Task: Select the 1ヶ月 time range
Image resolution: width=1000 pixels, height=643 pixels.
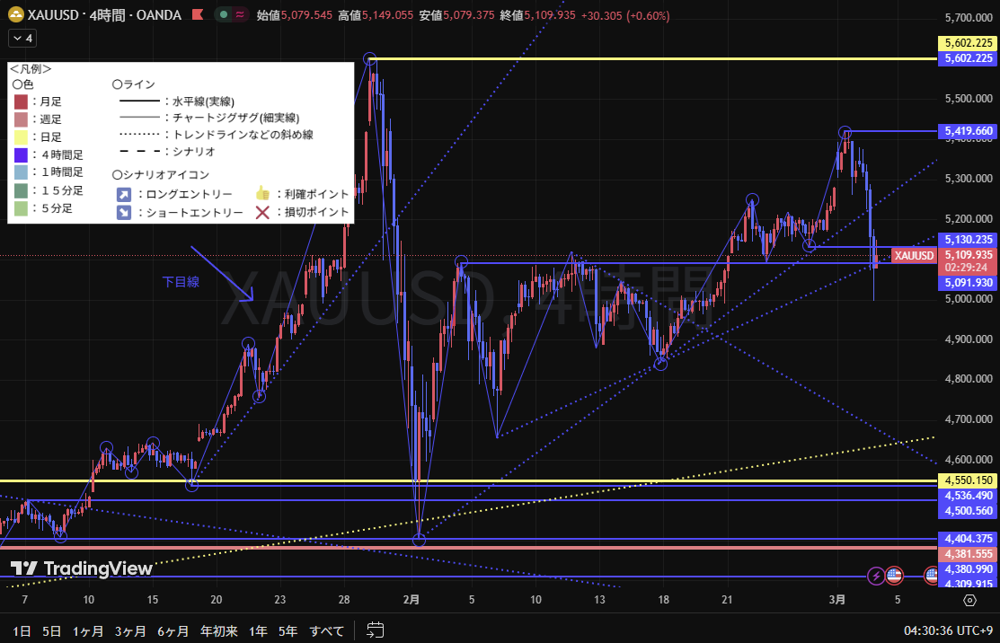Action: click(88, 630)
